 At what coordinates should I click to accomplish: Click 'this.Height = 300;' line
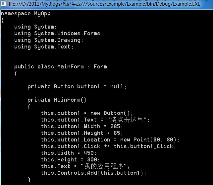click(70, 160)
